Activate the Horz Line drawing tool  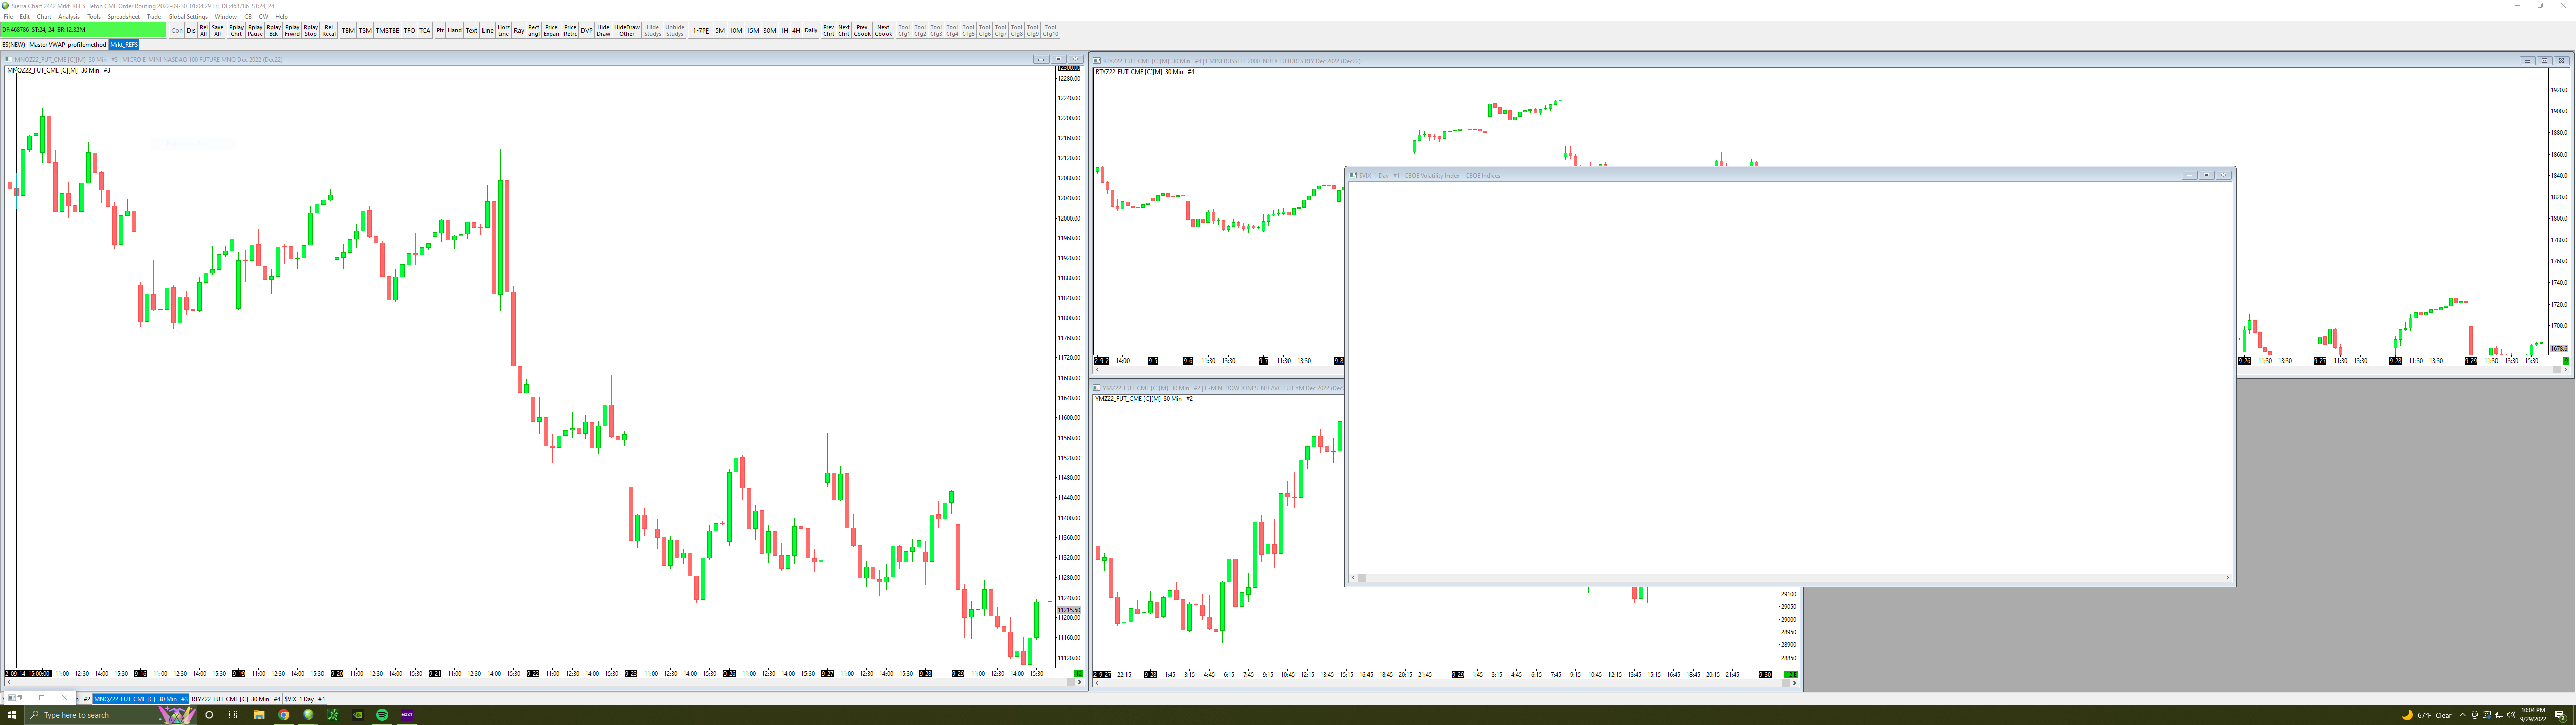(x=503, y=31)
